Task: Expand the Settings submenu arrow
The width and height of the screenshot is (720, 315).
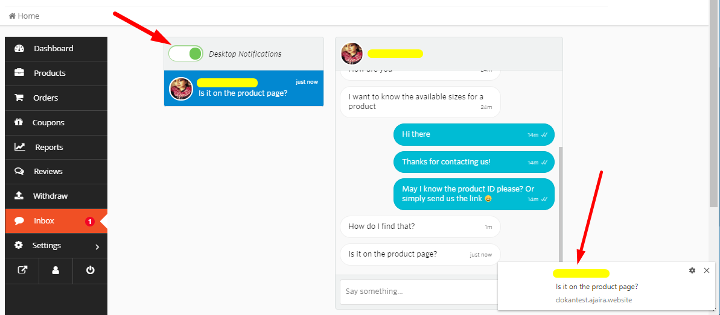Action: click(97, 246)
